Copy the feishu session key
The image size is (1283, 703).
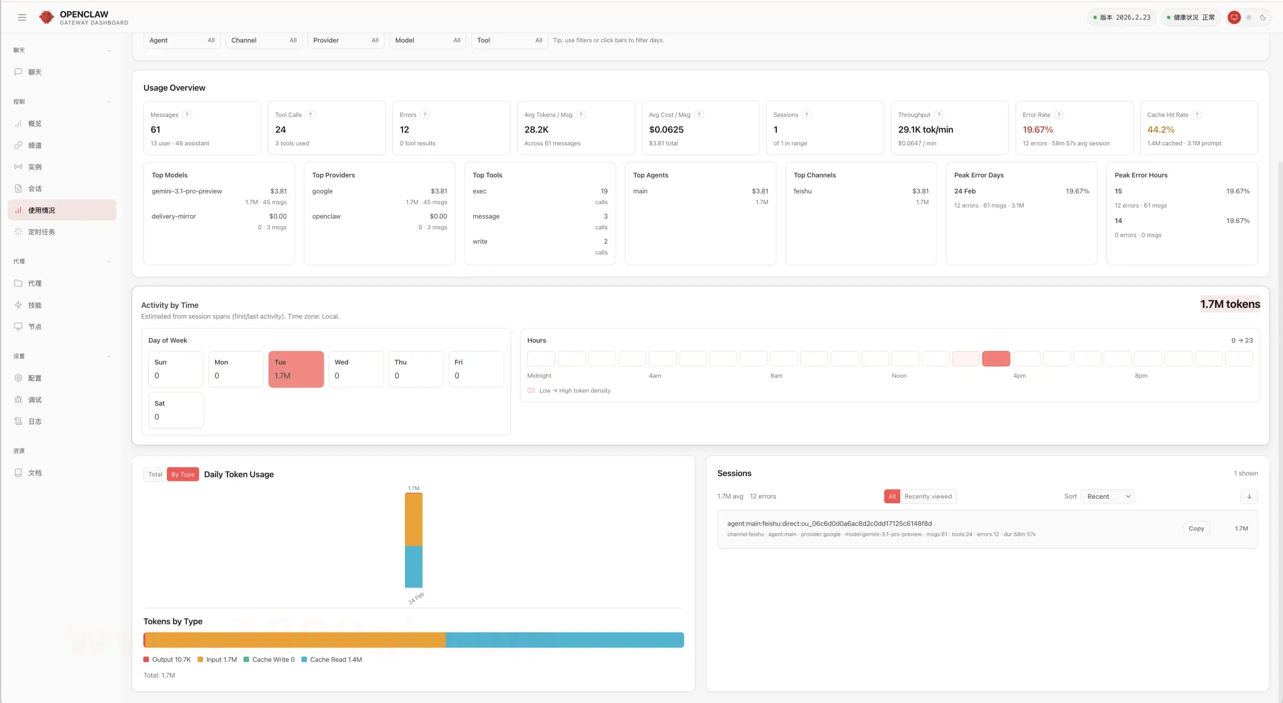(x=1196, y=528)
